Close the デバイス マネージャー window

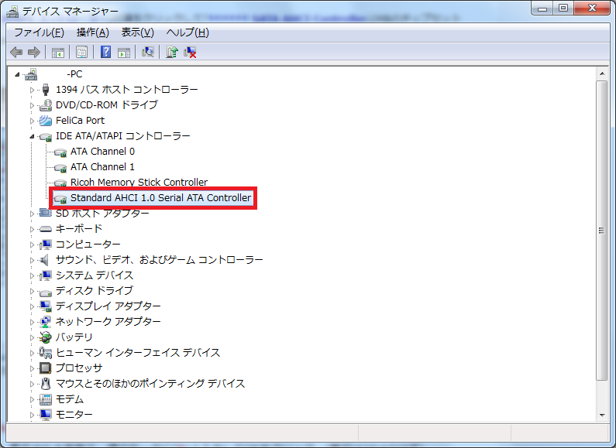(x=592, y=8)
